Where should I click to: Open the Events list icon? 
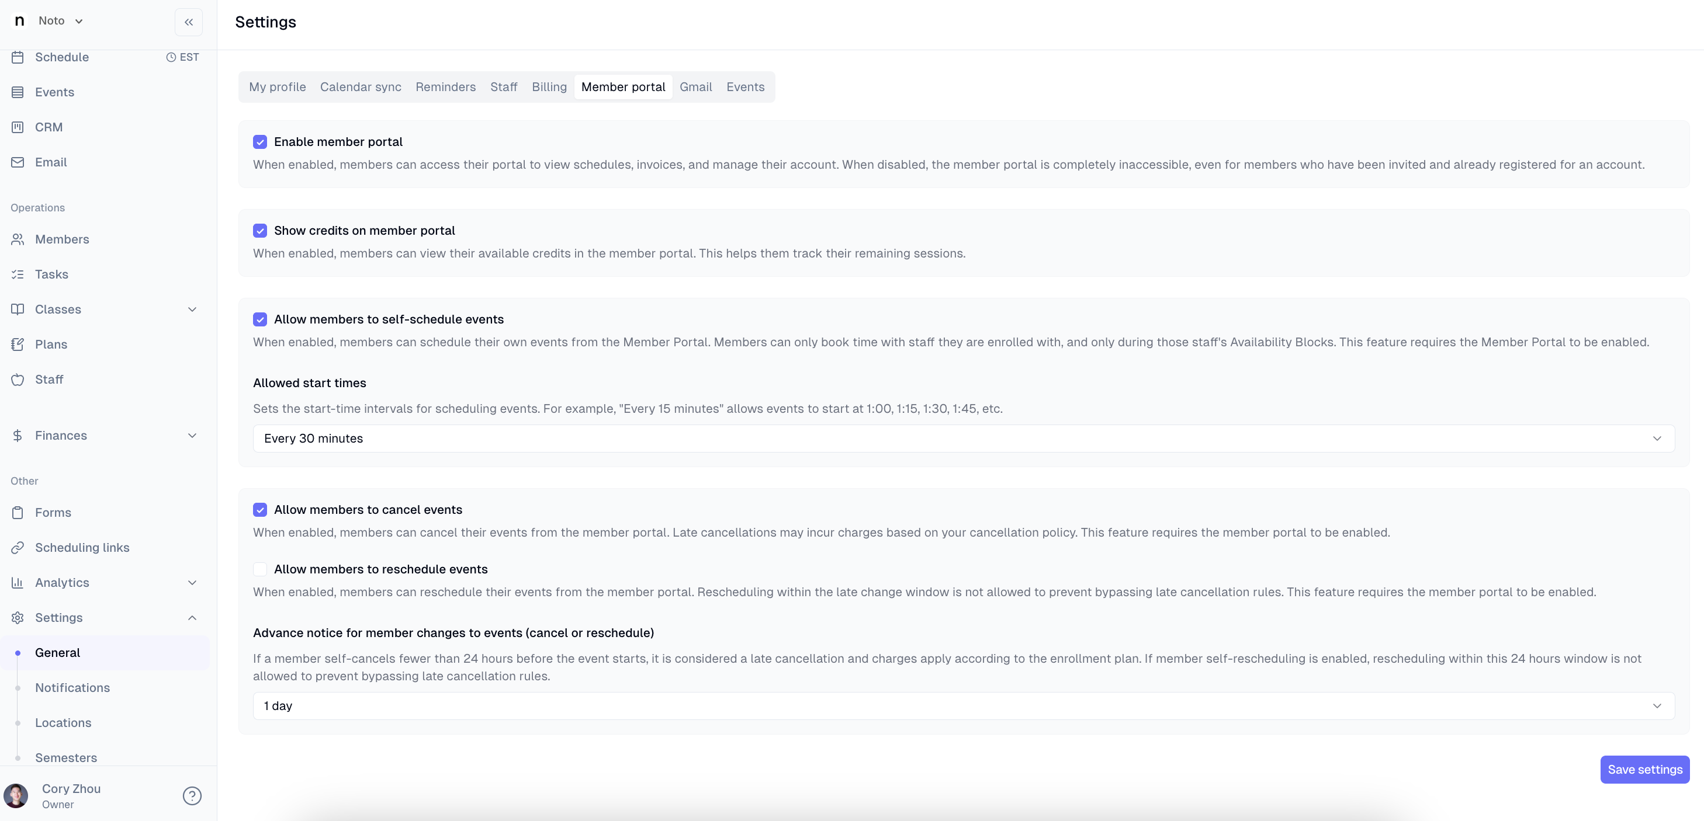[x=18, y=92]
